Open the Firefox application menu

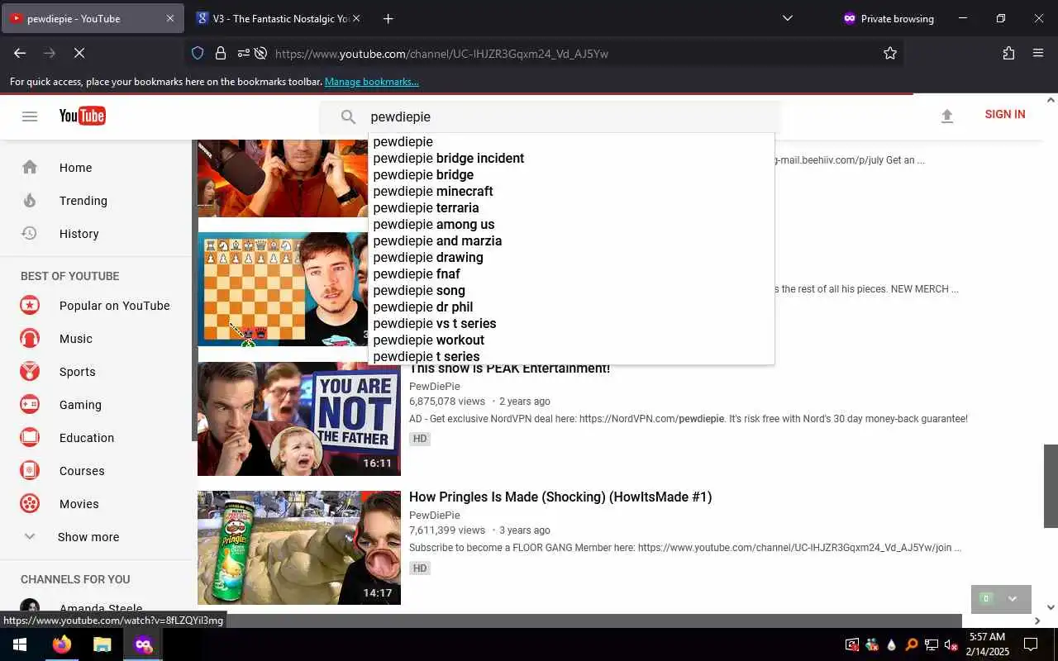tap(1038, 53)
